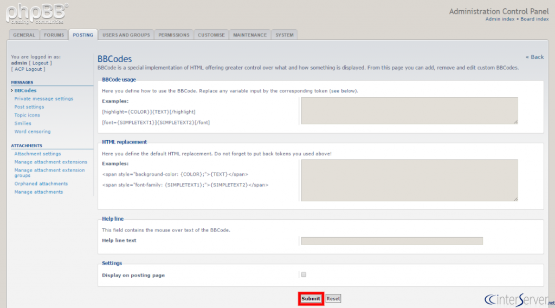
Task: Click the font BBCode example text
Action: (156, 123)
